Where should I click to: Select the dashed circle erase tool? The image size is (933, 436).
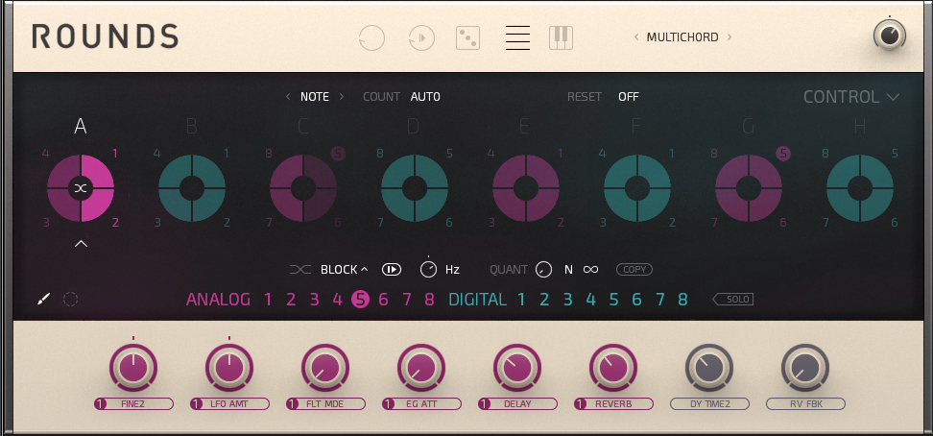[x=70, y=299]
